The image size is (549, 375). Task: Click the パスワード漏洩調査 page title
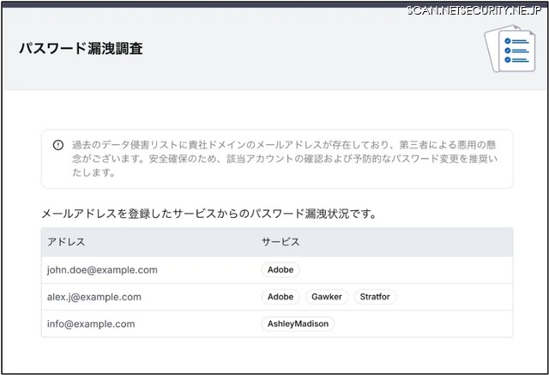pyautogui.click(x=81, y=48)
